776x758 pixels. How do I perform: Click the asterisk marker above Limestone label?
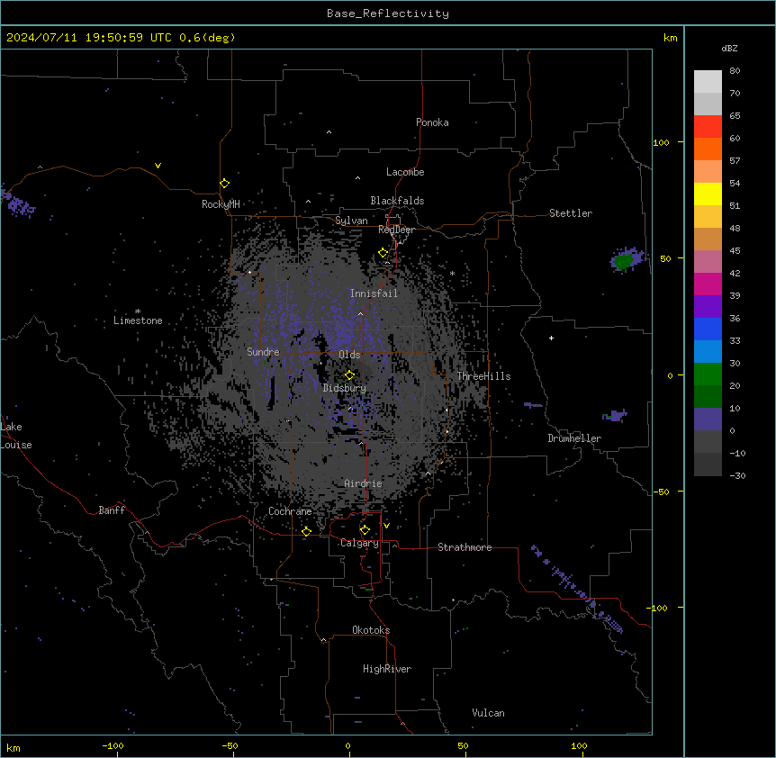[138, 311]
